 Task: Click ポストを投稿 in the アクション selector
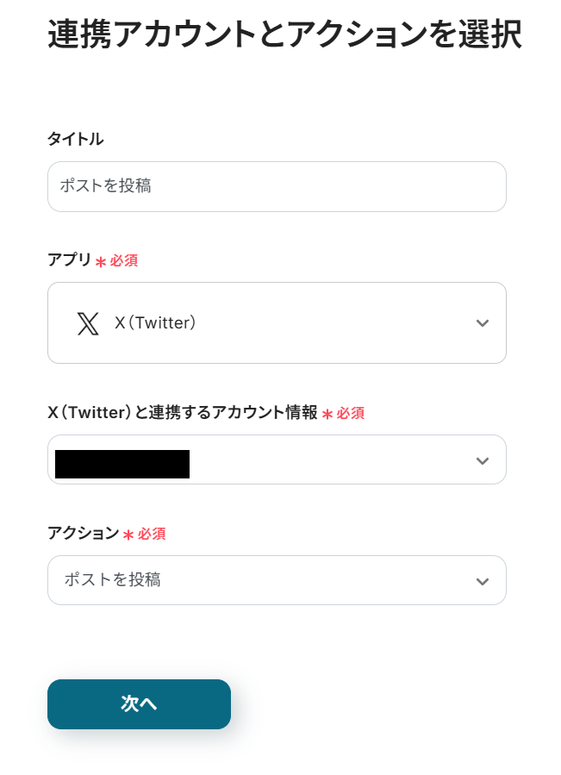pyautogui.click(x=113, y=580)
